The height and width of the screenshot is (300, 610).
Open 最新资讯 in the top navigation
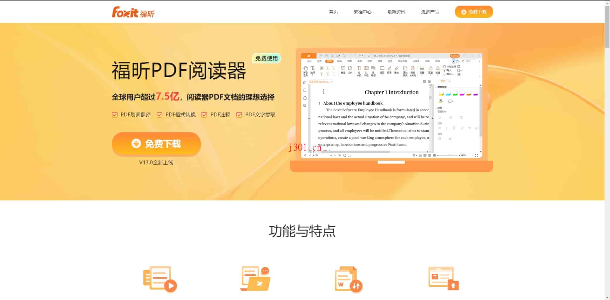click(x=396, y=12)
